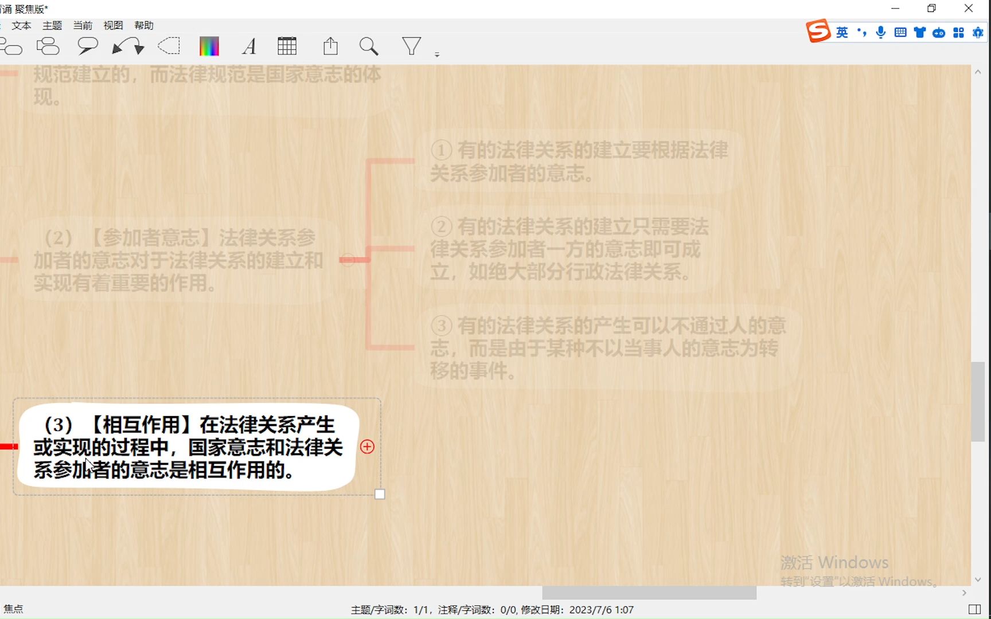Click the 主题/字词数: 1/1 status text

click(x=390, y=610)
